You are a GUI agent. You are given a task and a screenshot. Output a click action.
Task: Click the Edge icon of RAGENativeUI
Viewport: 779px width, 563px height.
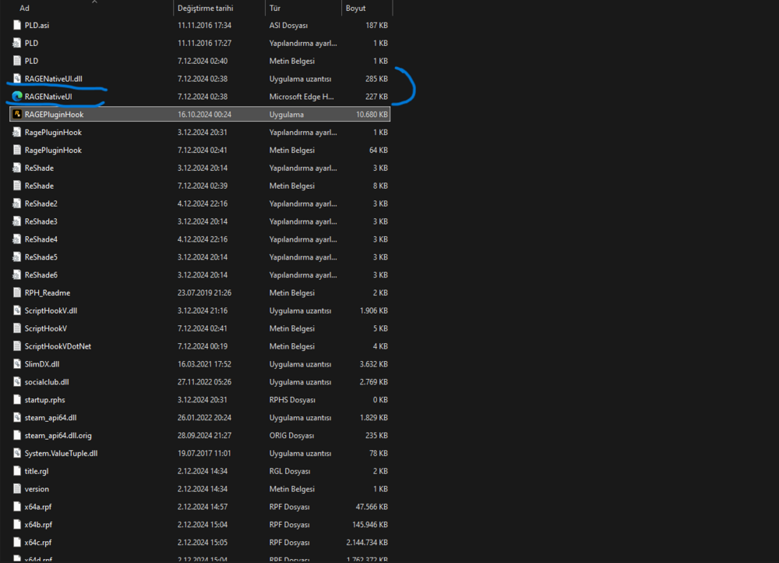click(x=17, y=97)
